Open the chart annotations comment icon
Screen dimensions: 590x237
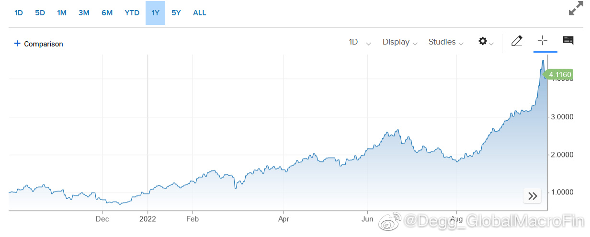coord(568,41)
